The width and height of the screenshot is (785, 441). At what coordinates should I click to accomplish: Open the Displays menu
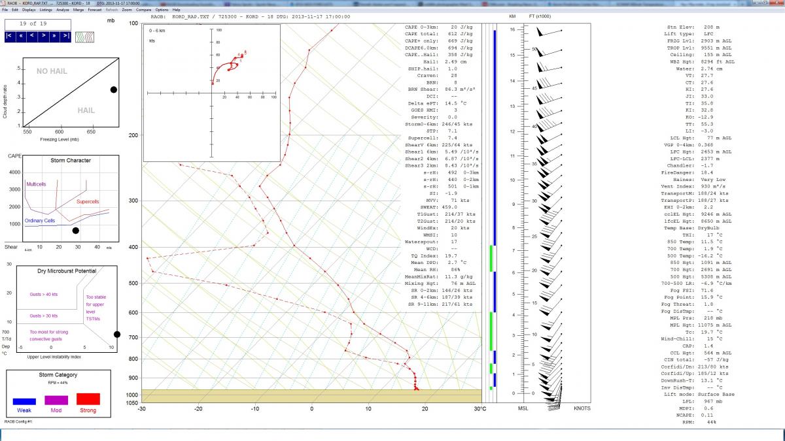pos(29,10)
